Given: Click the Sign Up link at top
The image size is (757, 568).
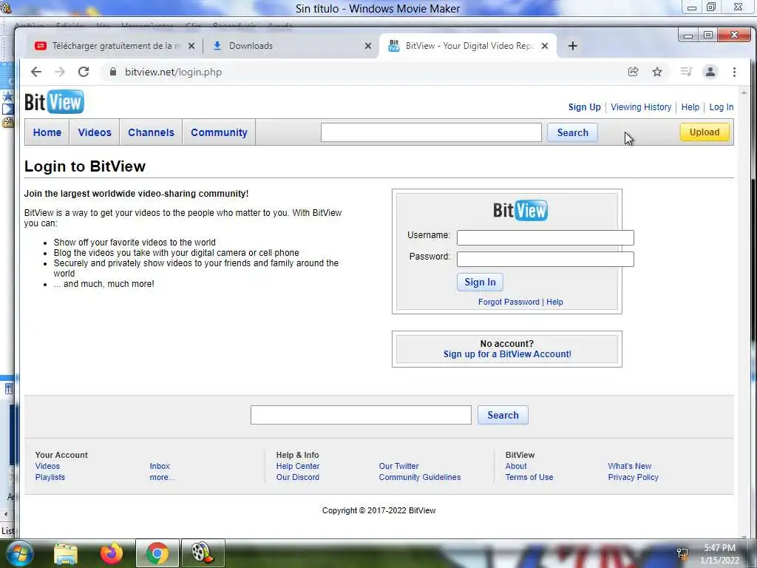Looking at the screenshot, I should (x=584, y=107).
